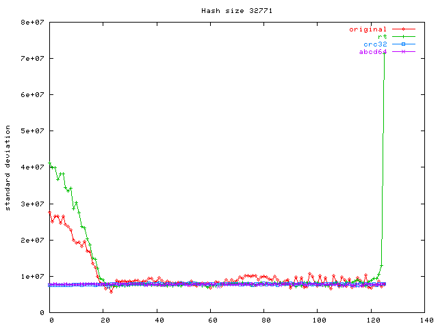Image resolution: width=438 pixels, height=328 pixels.
Task: Click the y-axis value "7e+07"
Action: pyautogui.click(x=32, y=58)
